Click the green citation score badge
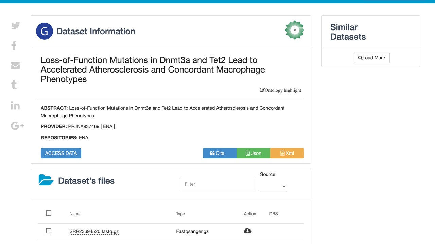This screenshot has width=435, height=244. pos(295,30)
